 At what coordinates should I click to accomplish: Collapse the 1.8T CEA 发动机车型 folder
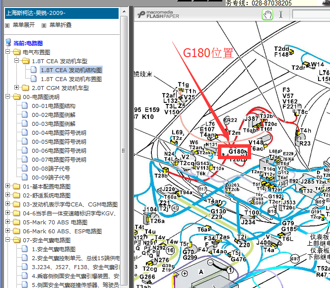point(17,61)
